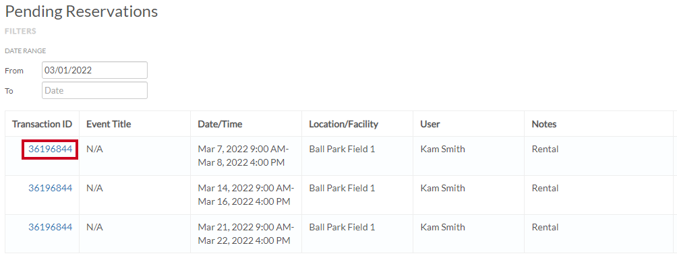The width and height of the screenshot is (677, 260).
Task: Select the Date/Time column header
Action: tap(220, 124)
